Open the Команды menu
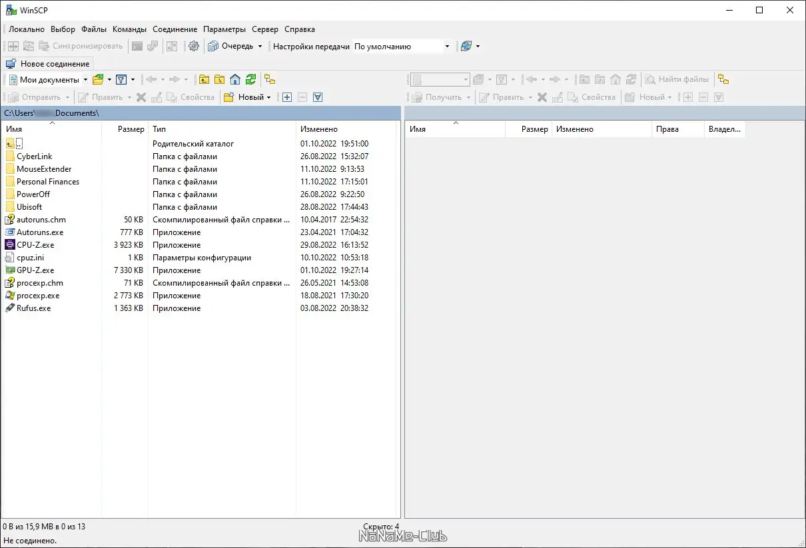The height and width of the screenshot is (548, 806). click(x=130, y=29)
